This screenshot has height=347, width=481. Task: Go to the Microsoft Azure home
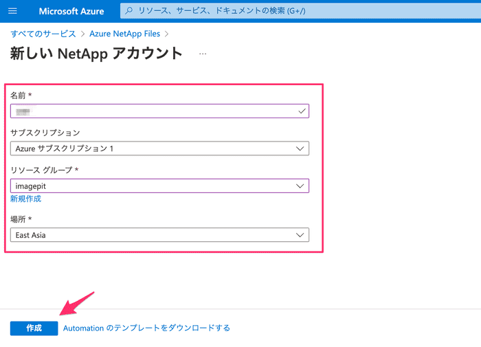point(71,12)
